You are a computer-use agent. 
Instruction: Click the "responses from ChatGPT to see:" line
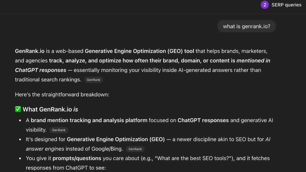click(66, 168)
